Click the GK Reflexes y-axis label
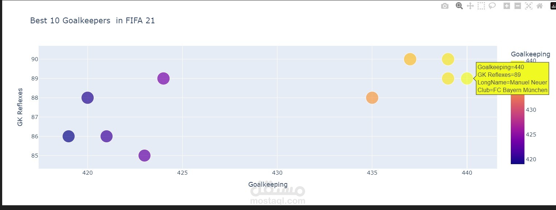This screenshot has width=556, height=210. point(20,107)
